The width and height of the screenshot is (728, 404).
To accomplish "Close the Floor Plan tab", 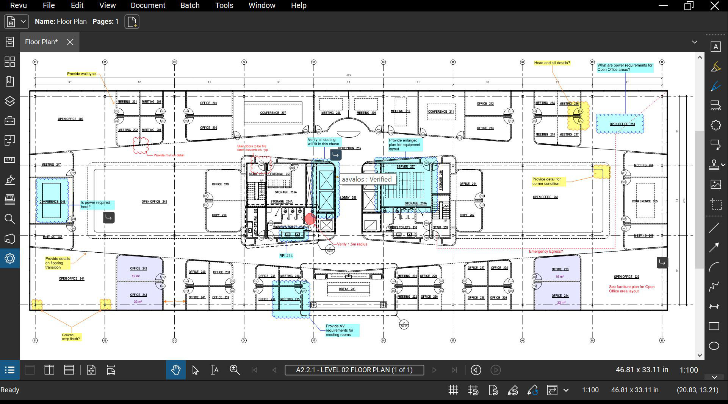I will coord(70,42).
